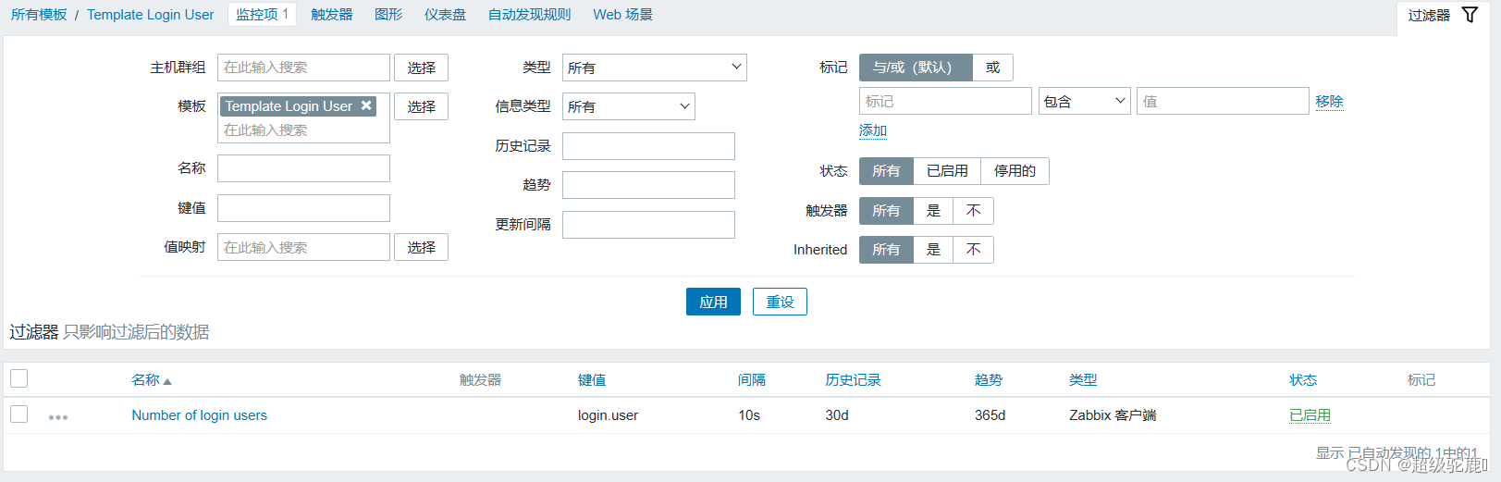The image size is (1501, 482).
Task: Click the login.user key cell
Action: tap(608, 415)
